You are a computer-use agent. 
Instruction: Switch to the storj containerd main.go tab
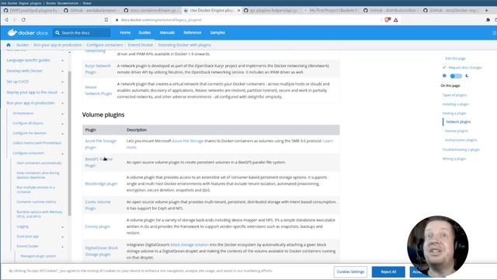[151, 10]
